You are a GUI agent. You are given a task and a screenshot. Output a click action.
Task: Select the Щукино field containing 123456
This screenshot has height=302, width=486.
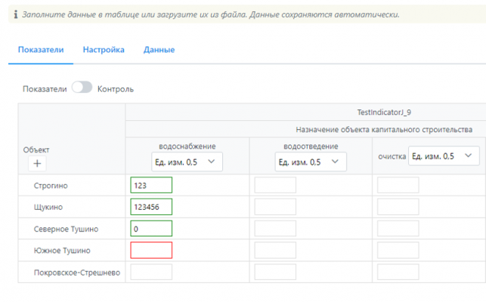[151, 207]
